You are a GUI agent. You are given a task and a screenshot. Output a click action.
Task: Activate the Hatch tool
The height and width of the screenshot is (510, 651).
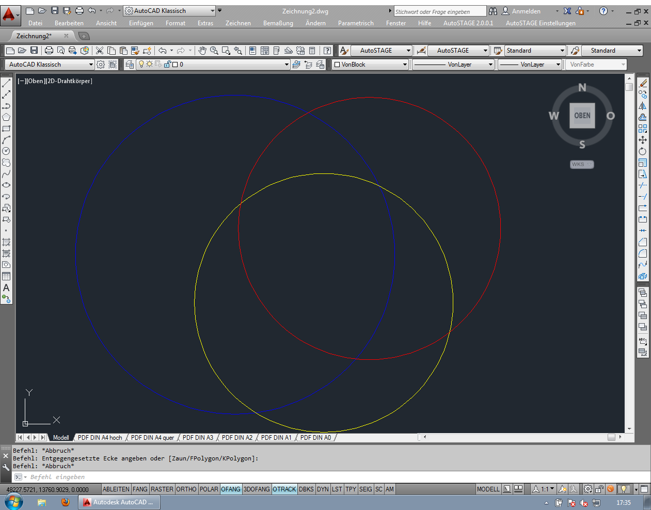(6, 242)
